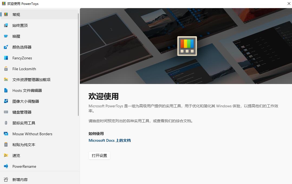Viewport: 292px width, 184px height.
Task: Click the 打开设置 button
Action: [x=99, y=156]
